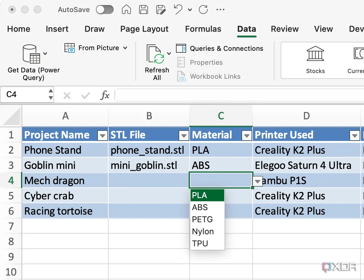Click the ABS cell in row 3
Screen dimensions: 364x280
coord(221,165)
